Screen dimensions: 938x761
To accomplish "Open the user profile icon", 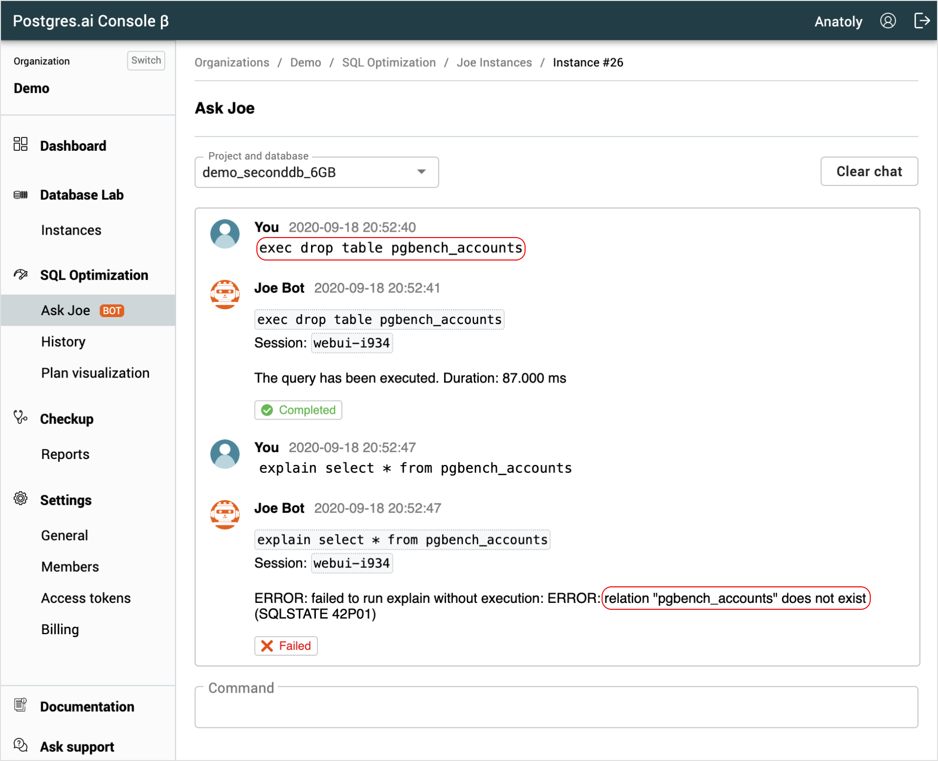I will point(888,21).
